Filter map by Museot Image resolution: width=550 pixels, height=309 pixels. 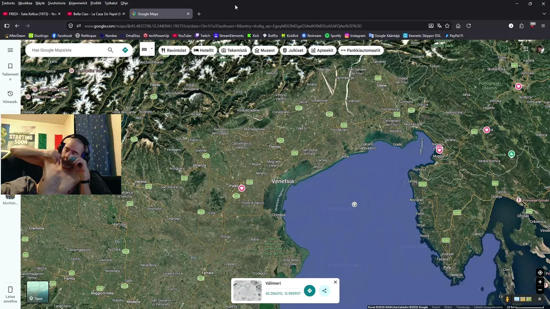click(x=264, y=50)
